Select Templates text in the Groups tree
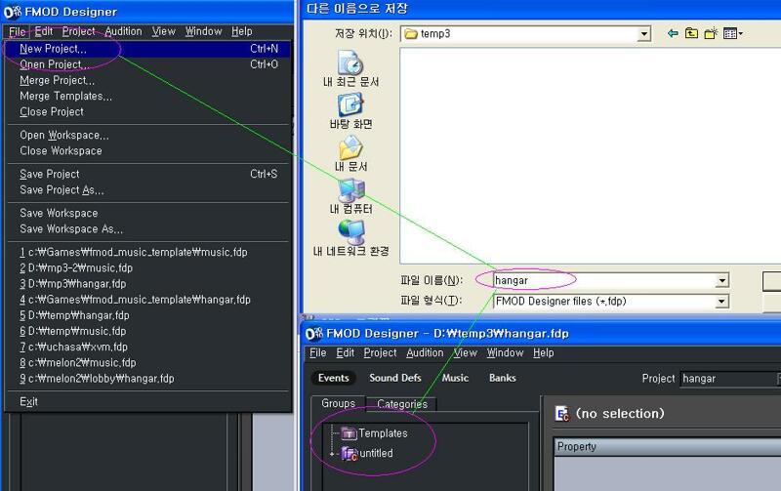The width and height of the screenshot is (781, 491). [x=383, y=433]
